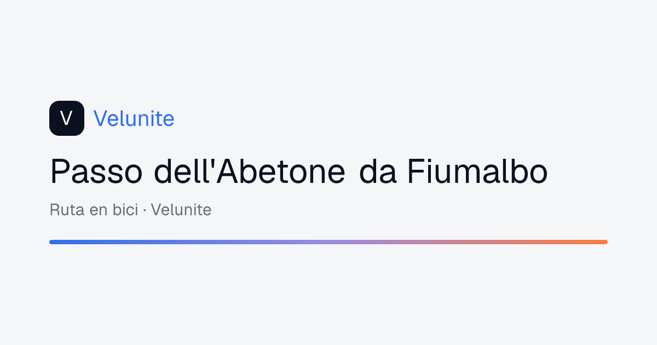Click the purple middle of the gradient bar
The image size is (657, 345).
(328, 242)
